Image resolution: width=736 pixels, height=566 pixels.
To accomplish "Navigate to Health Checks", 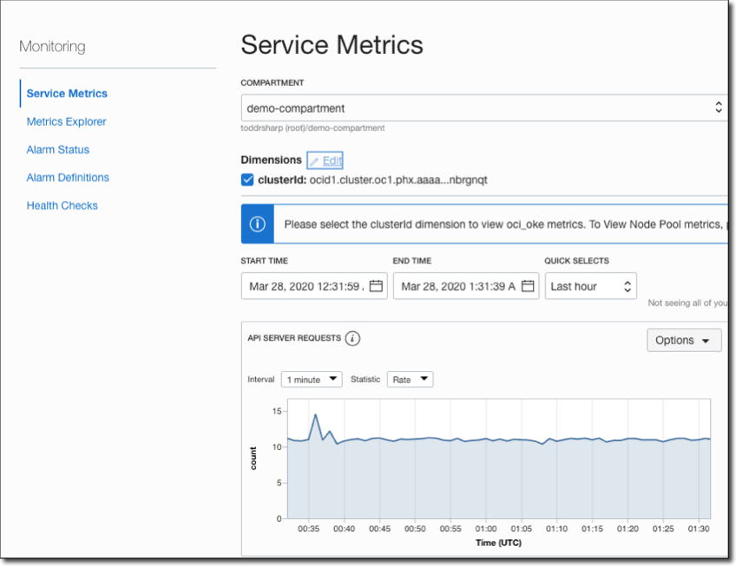I will [62, 205].
